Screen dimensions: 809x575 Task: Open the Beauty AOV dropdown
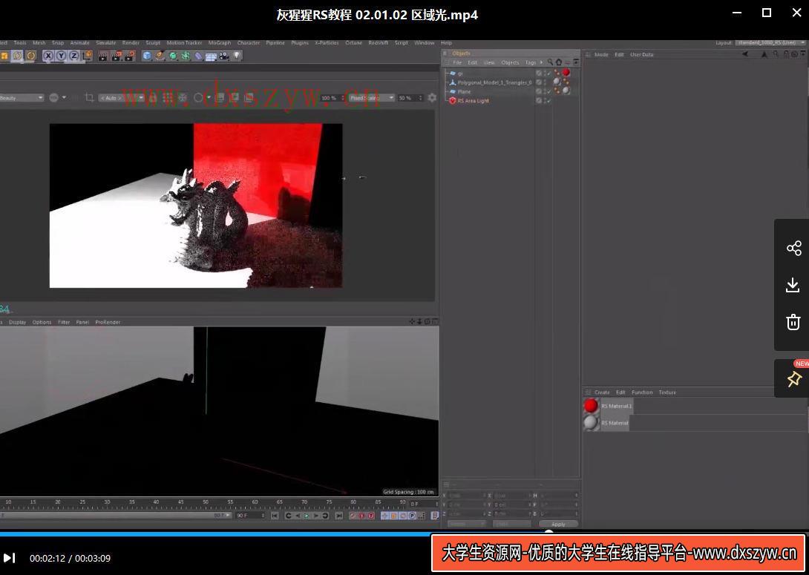21,97
